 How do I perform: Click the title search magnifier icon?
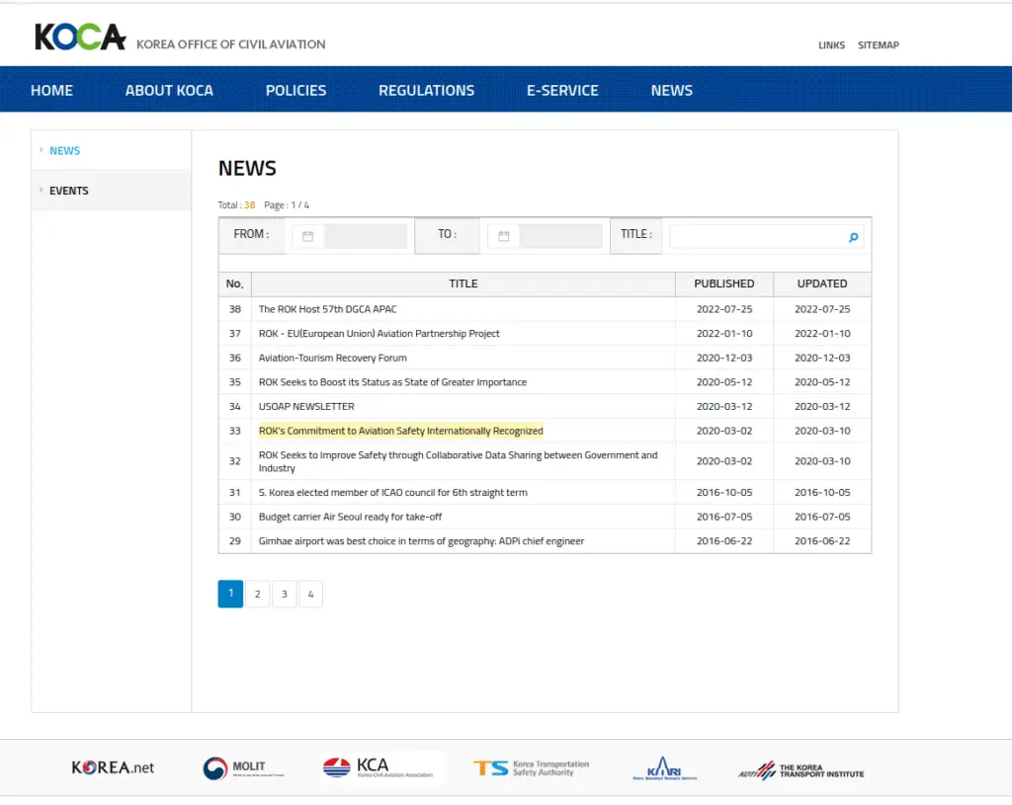click(853, 237)
